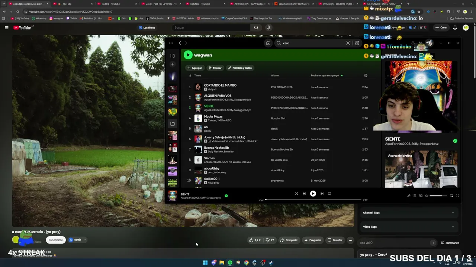Open more actions menu under the video
Screen dimensions: 476x267
350,240
